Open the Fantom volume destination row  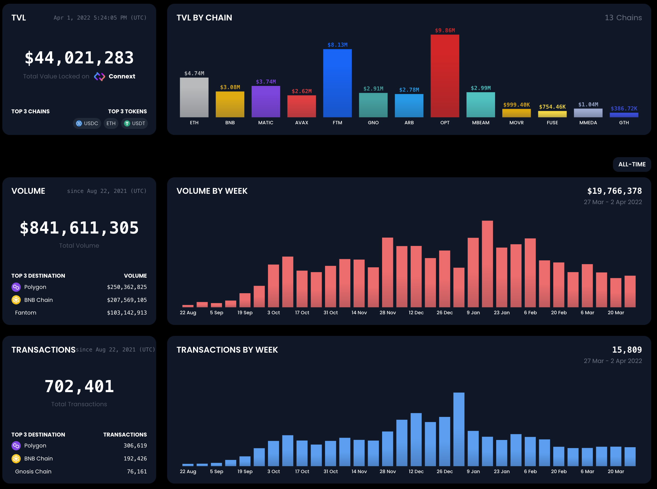[x=26, y=313]
